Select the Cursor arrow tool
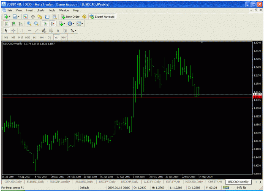This screenshot has height=191, width=264. point(6,31)
